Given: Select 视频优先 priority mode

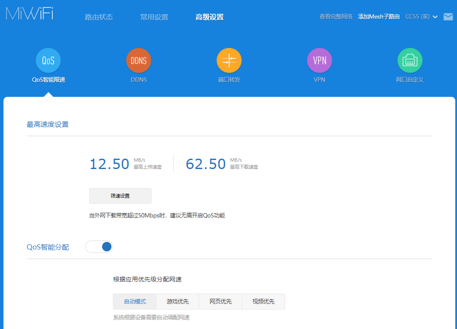Looking at the screenshot, I should tap(263, 302).
